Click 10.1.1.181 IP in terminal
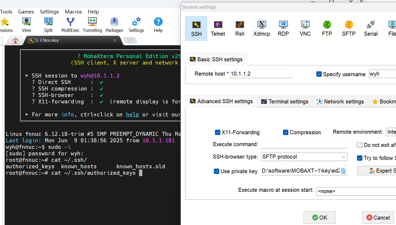The width and height of the screenshot is (396, 225). (159, 140)
